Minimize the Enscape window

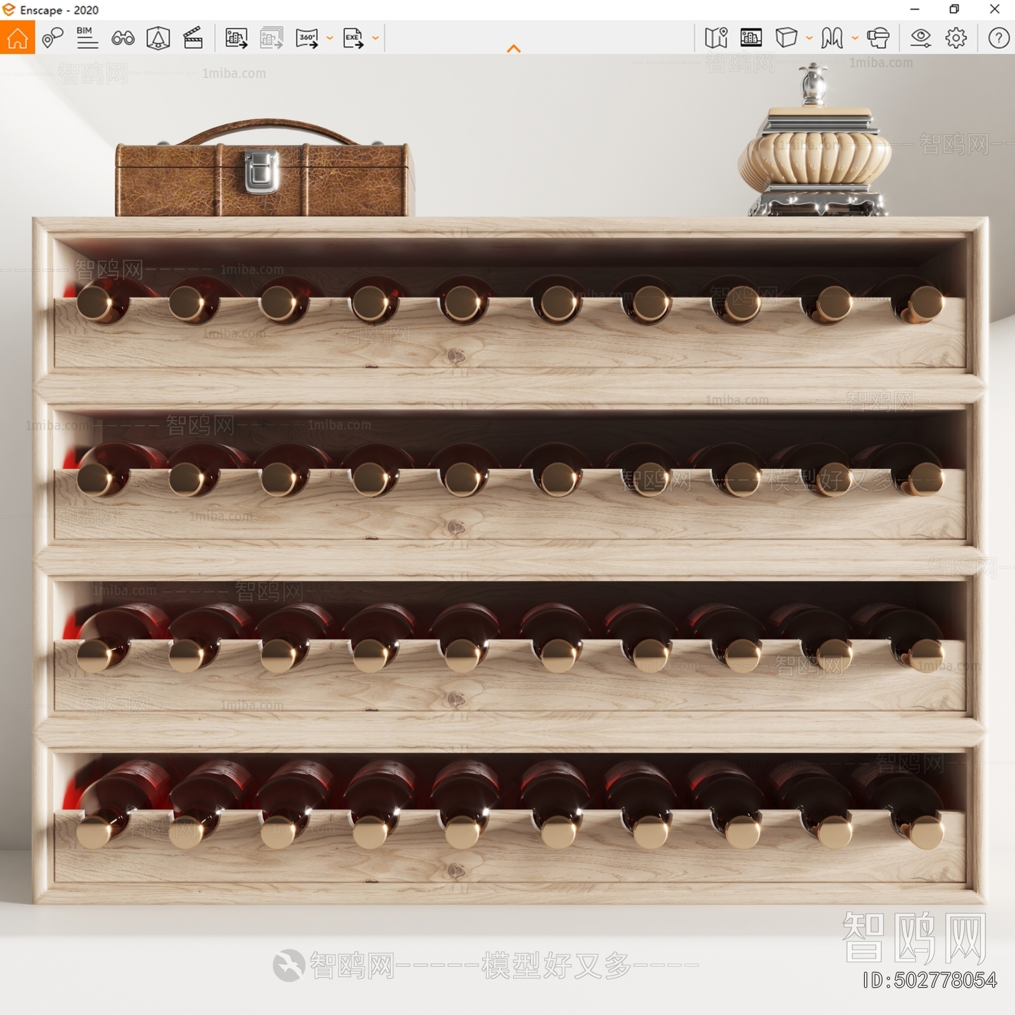click(915, 10)
